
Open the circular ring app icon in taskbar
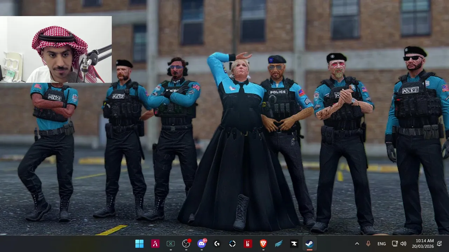pyautogui.click(x=232, y=244)
